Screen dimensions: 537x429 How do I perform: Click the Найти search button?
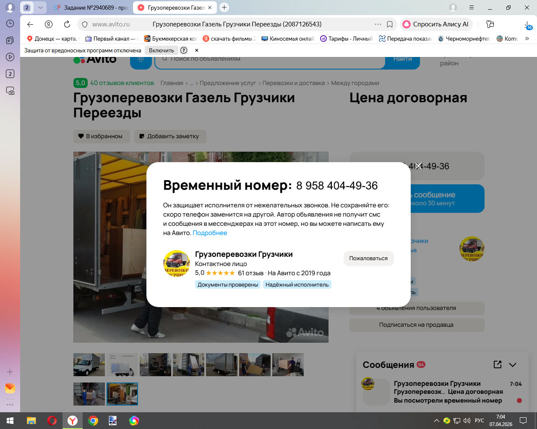402,61
